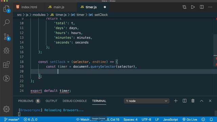Open Source Control view with badge 5

(x=6, y=37)
